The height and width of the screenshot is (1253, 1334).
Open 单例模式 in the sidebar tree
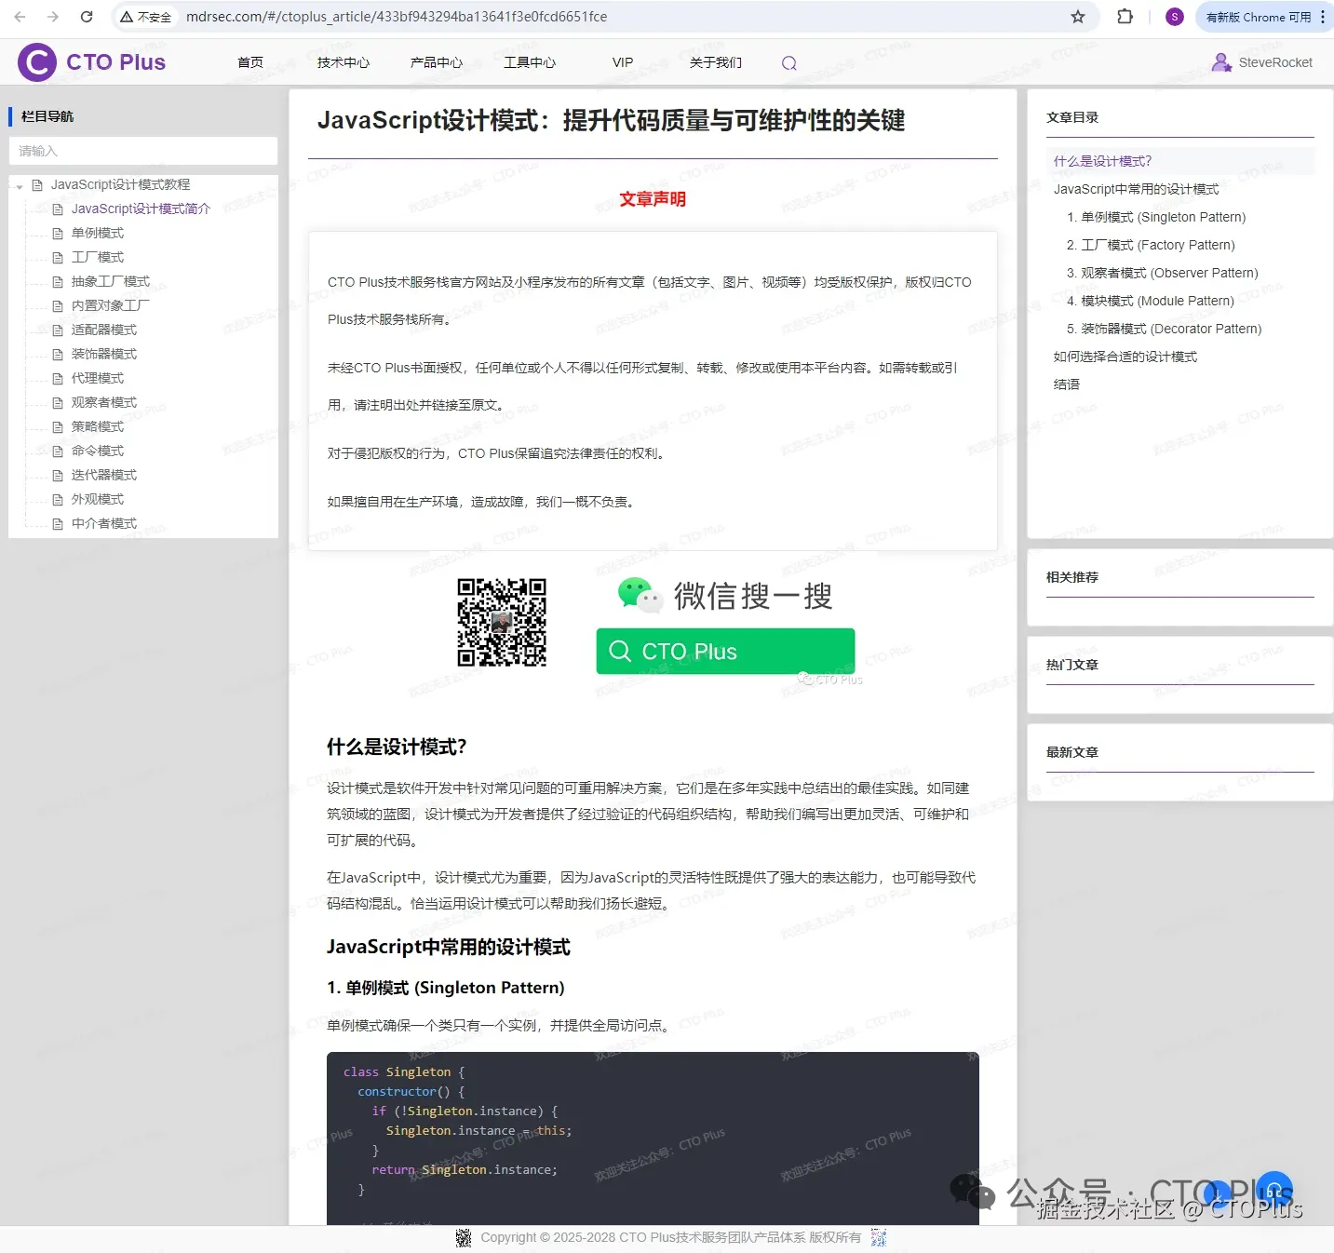(x=97, y=233)
